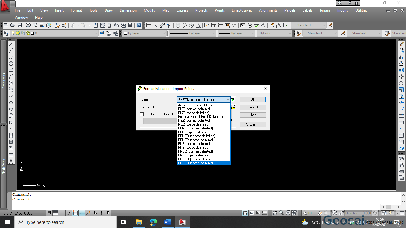Click the Advanced button
The image size is (406, 228).
[253, 124]
